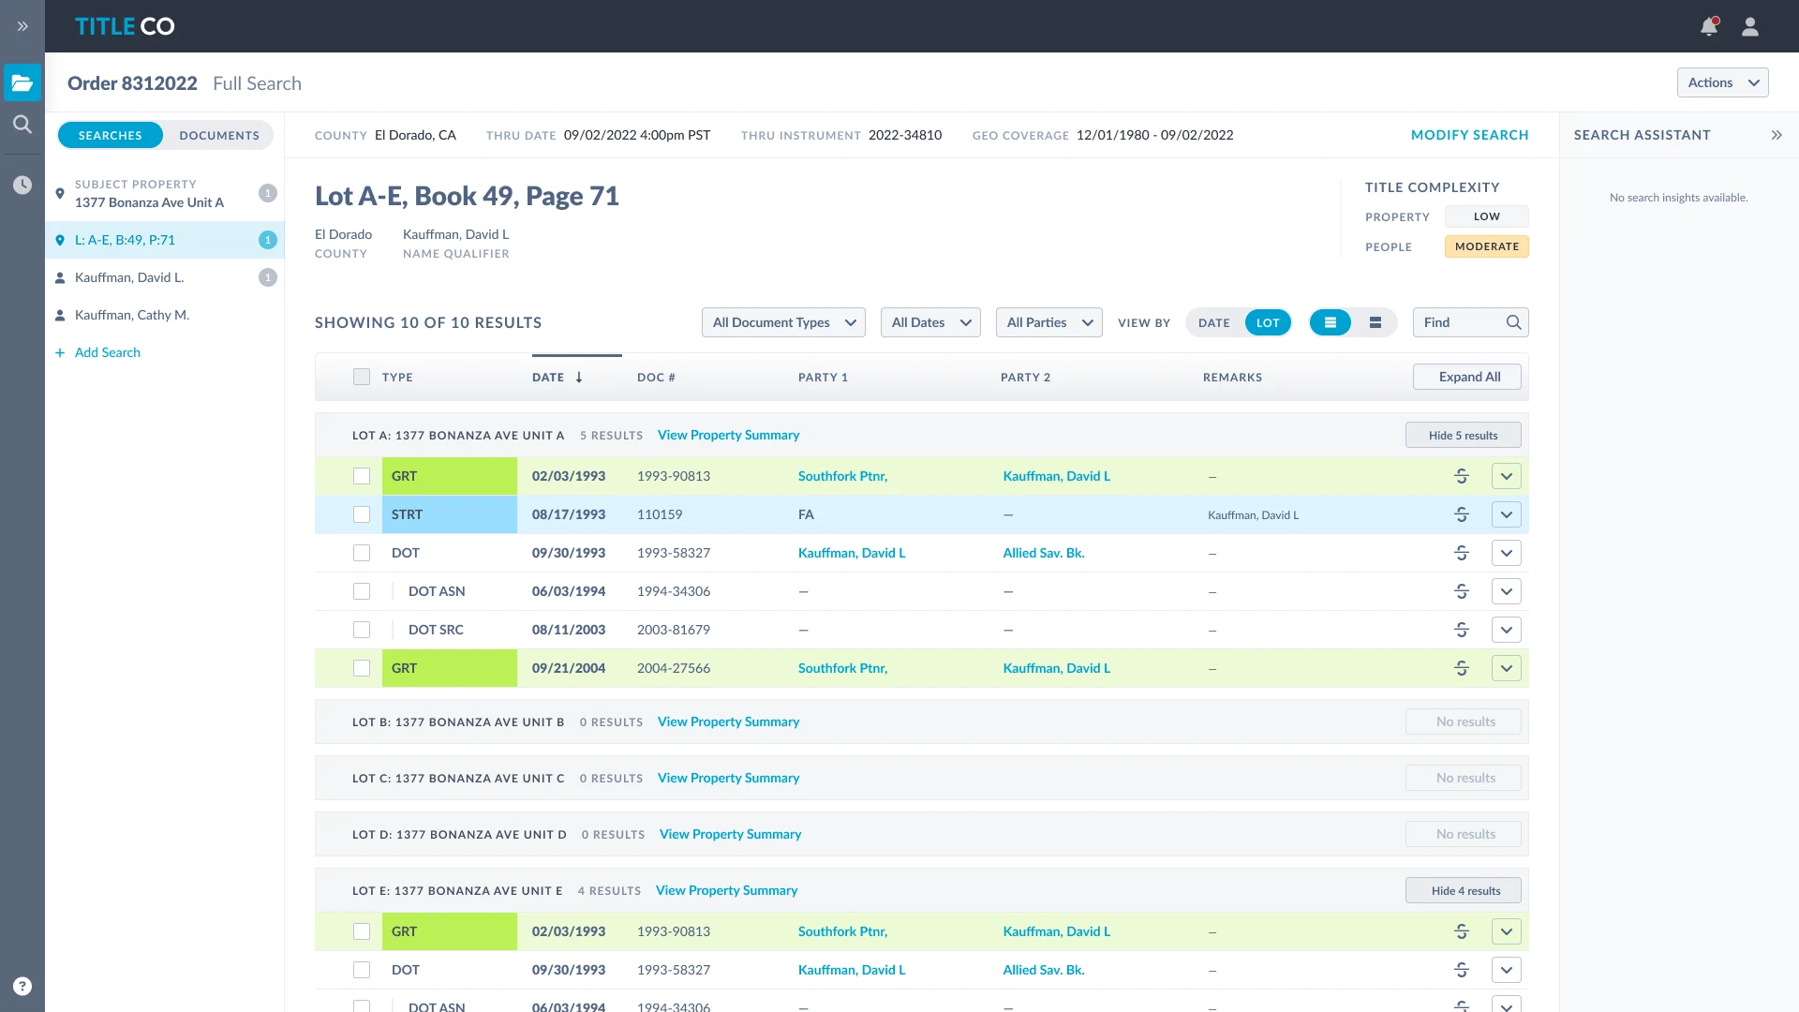Switch to the Documents tab
This screenshot has height=1012, width=1799.
[x=219, y=135]
